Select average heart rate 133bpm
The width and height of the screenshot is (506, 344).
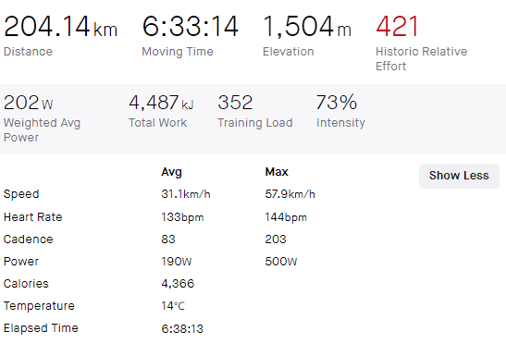pos(182,217)
